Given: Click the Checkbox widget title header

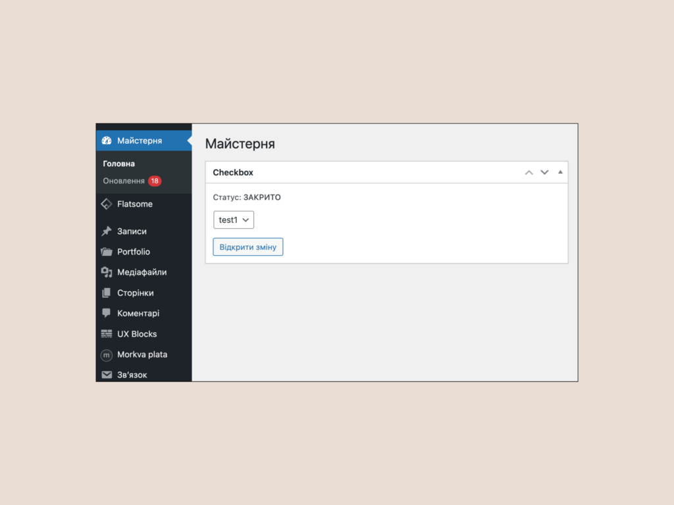Looking at the screenshot, I should tap(233, 172).
